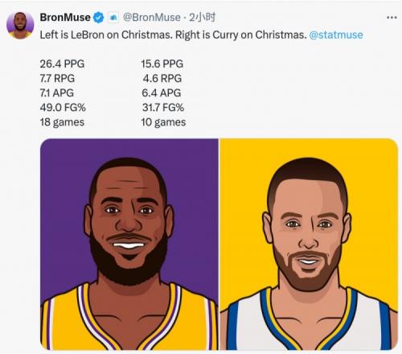Click the 15.6 PPG stat line
This screenshot has width=402, height=354.
coord(162,64)
